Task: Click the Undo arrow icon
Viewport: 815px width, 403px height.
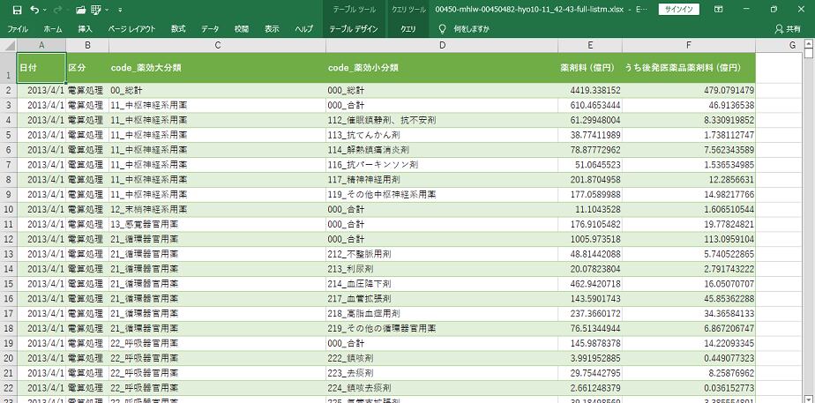Action: coord(34,10)
